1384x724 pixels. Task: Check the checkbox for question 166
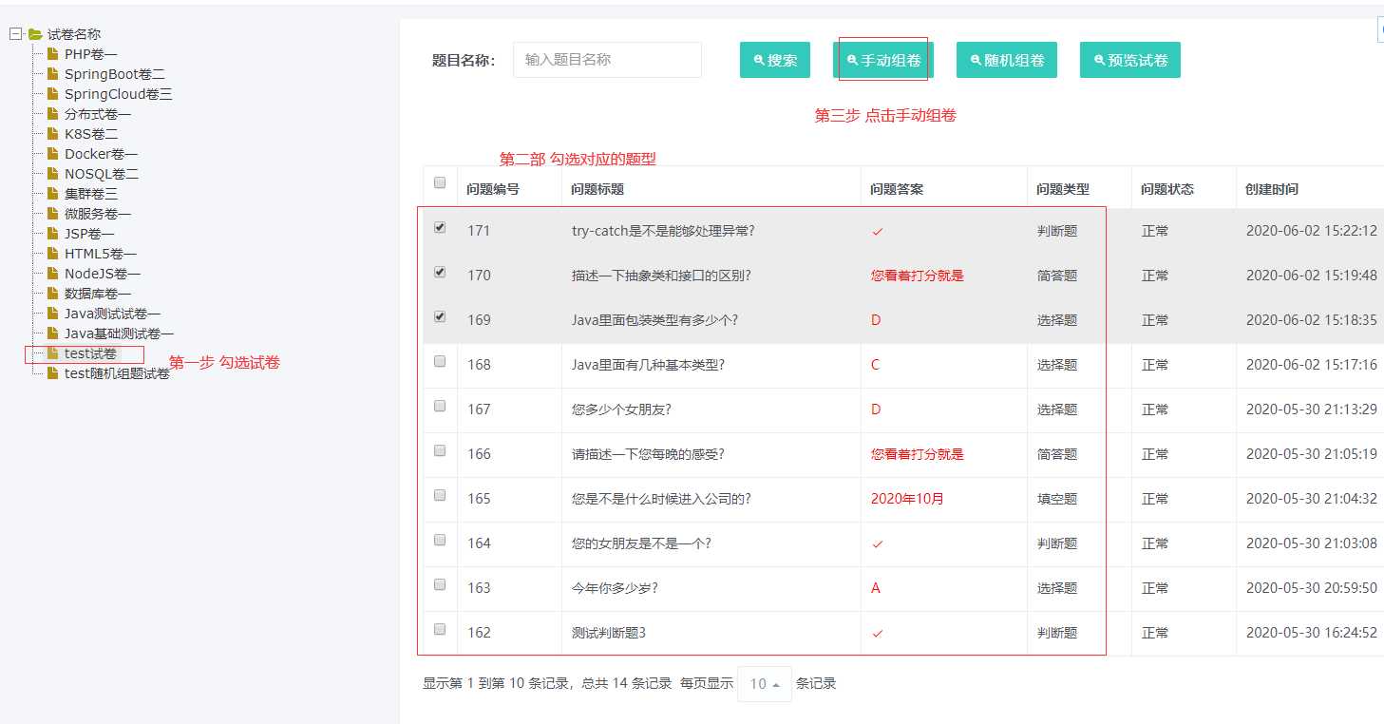[x=440, y=450]
